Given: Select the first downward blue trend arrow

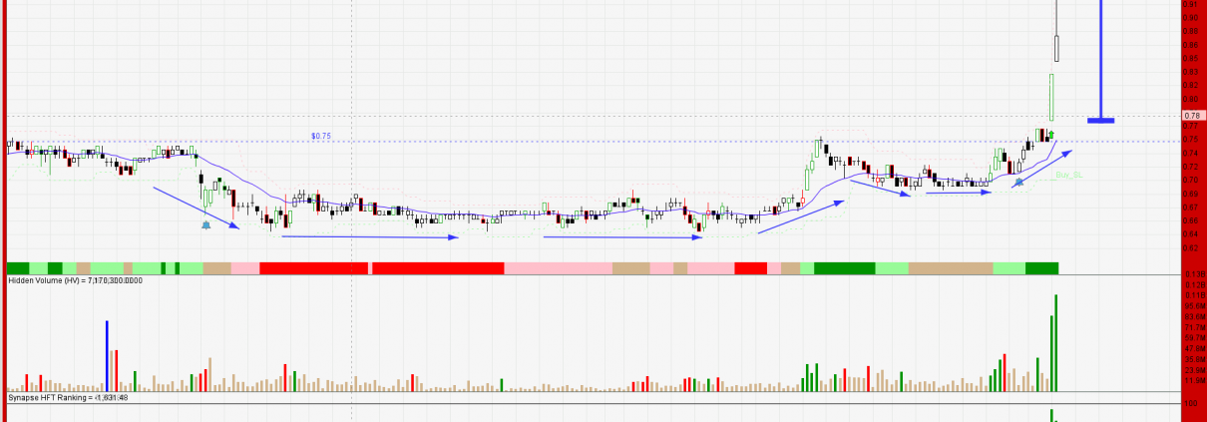Looking at the screenshot, I should pos(196,208).
